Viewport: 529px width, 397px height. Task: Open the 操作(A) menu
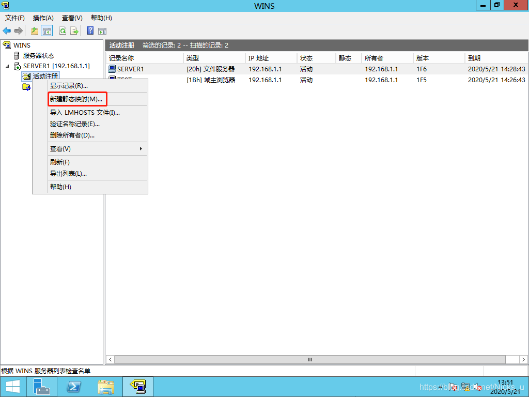coord(43,18)
